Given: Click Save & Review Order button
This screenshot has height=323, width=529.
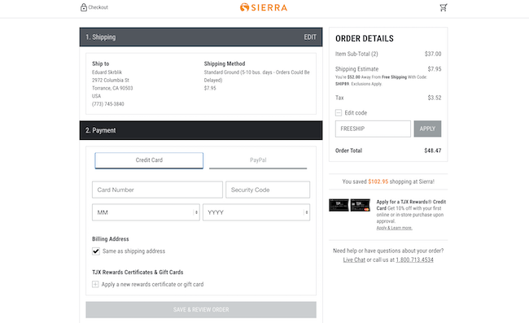Looking at the screenshot, I should pyautogui.click(x=201, y=309).
